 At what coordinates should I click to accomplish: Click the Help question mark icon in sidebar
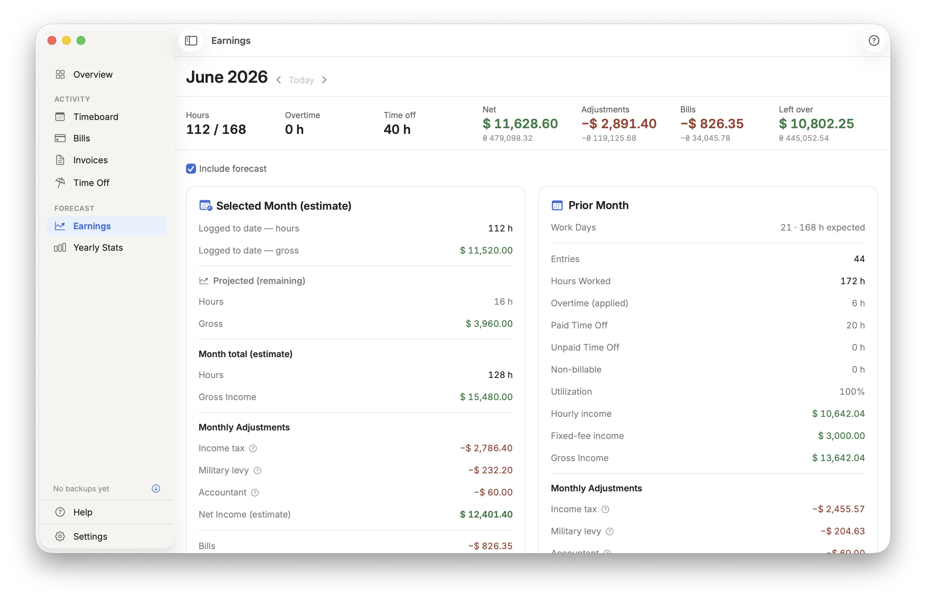pyautogui.click(x=60, y=512)
